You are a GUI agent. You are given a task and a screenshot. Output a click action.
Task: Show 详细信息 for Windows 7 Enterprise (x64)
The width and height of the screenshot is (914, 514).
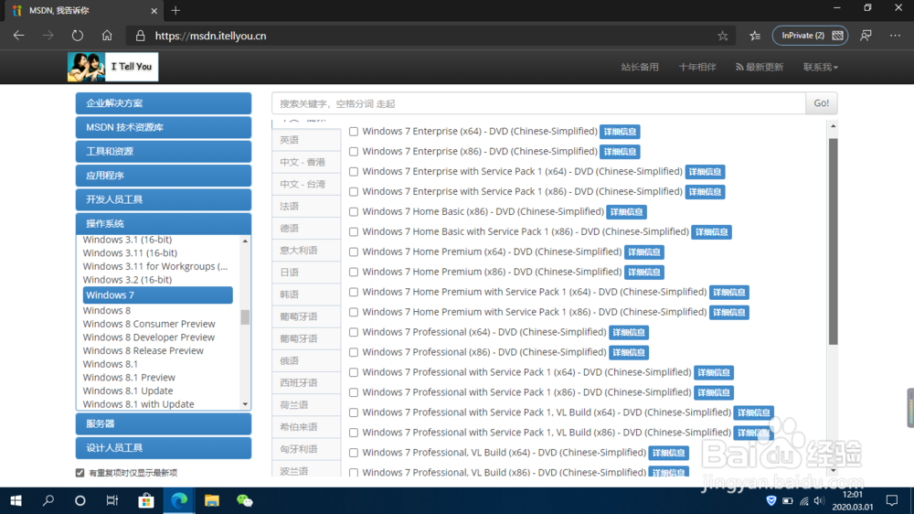(620, 132)
